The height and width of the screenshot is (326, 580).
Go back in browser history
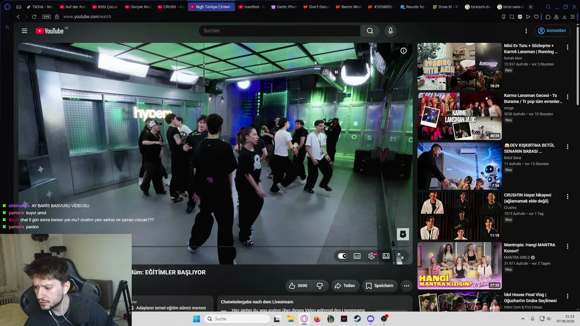click(x=18, y=17)
